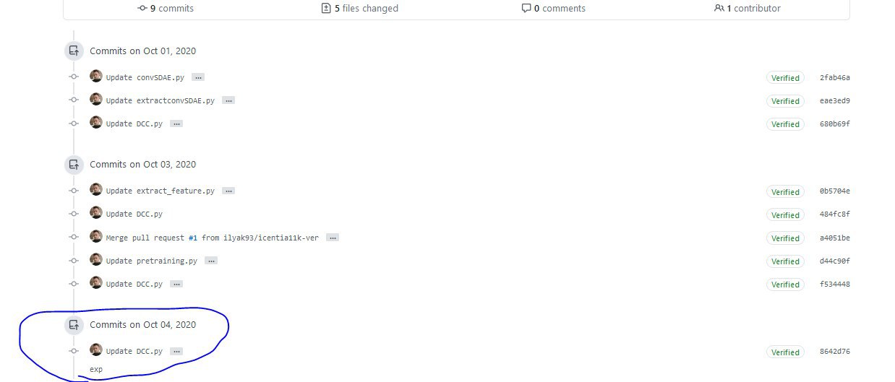895x382 pixels.
Task: Click the avatar next to Update convSDAE.py
Action: 95,76
